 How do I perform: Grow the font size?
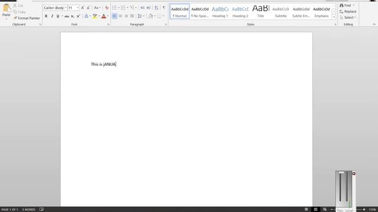pyautogui.click(x=83, y=8)
